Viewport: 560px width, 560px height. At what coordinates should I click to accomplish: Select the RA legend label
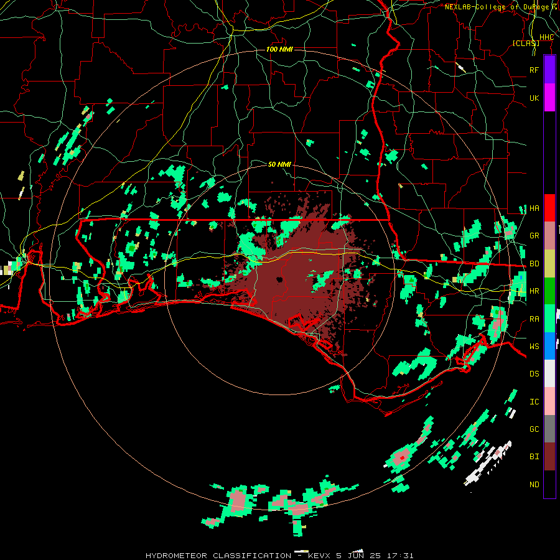[x=534, y=319]
